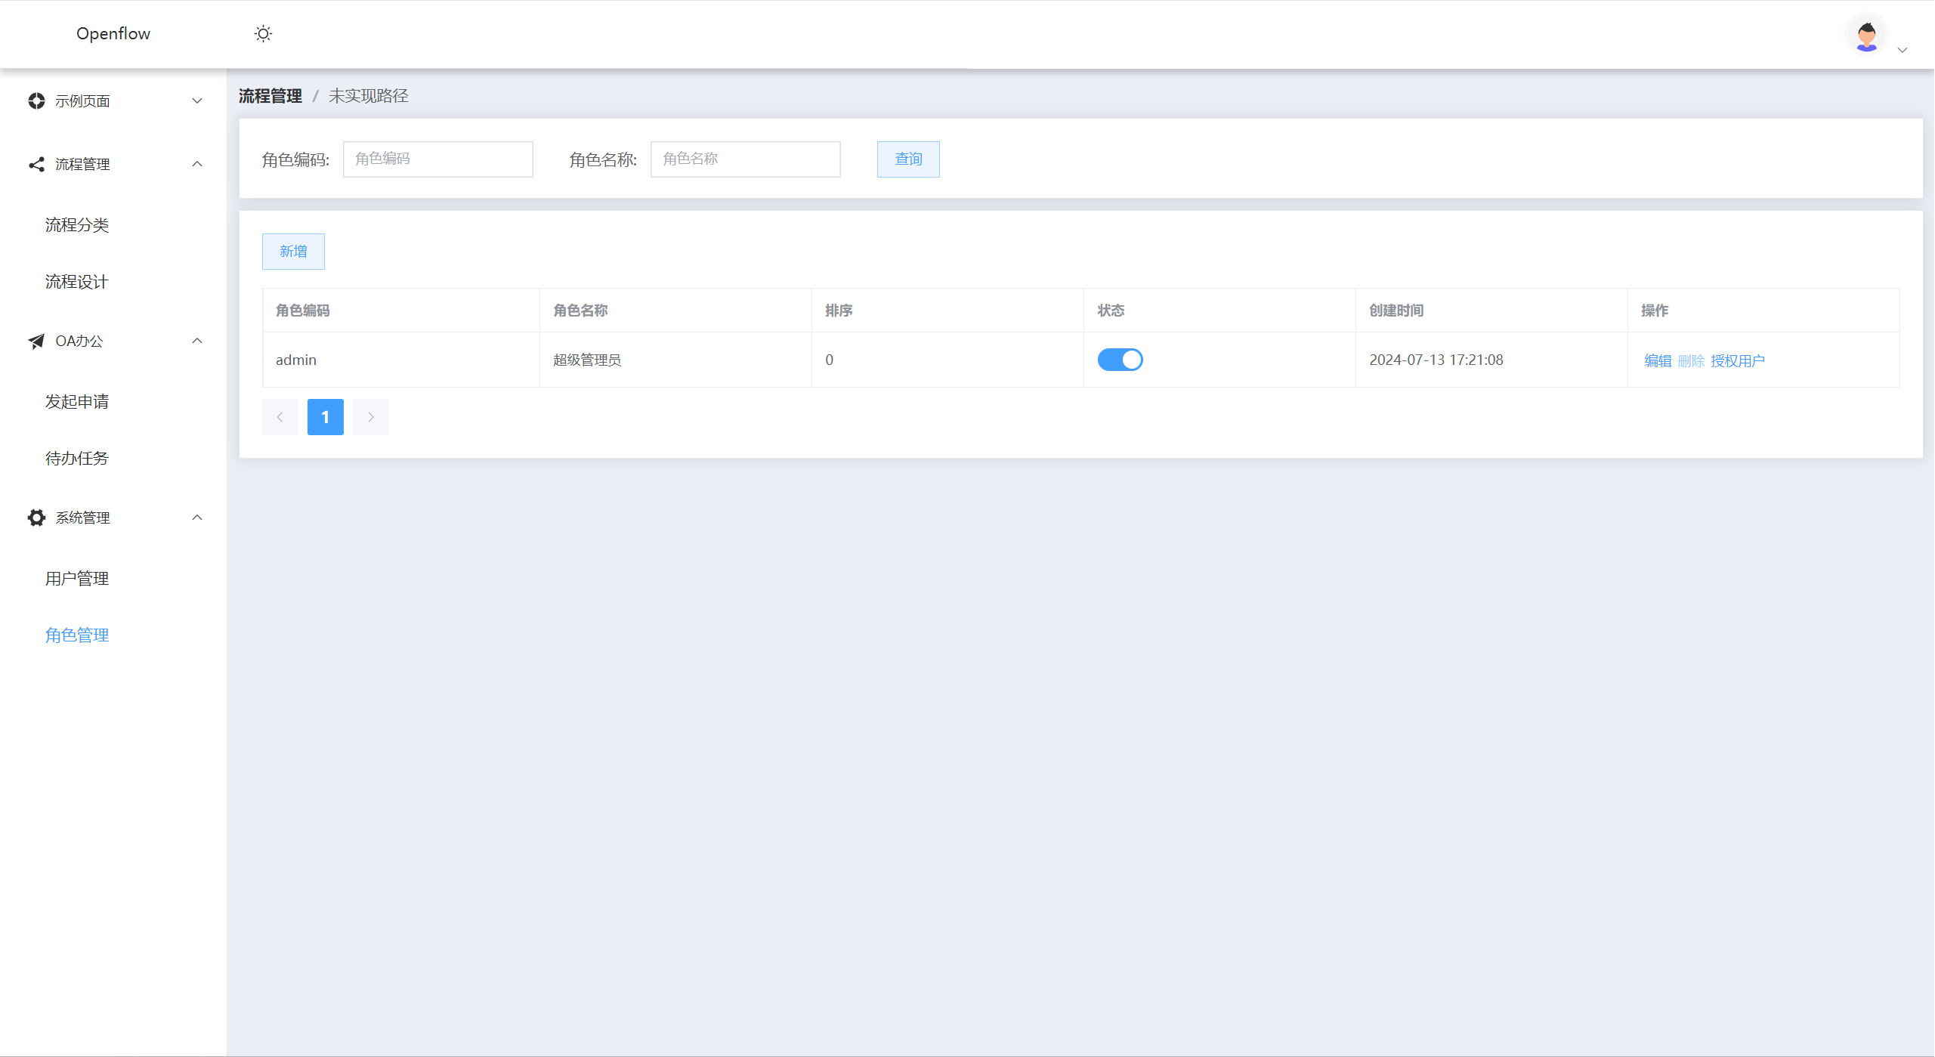The height and width of the screenshot is (1057, 1935).
Task: Disable the admin role status switch
Action: (x=1120, y=360)
